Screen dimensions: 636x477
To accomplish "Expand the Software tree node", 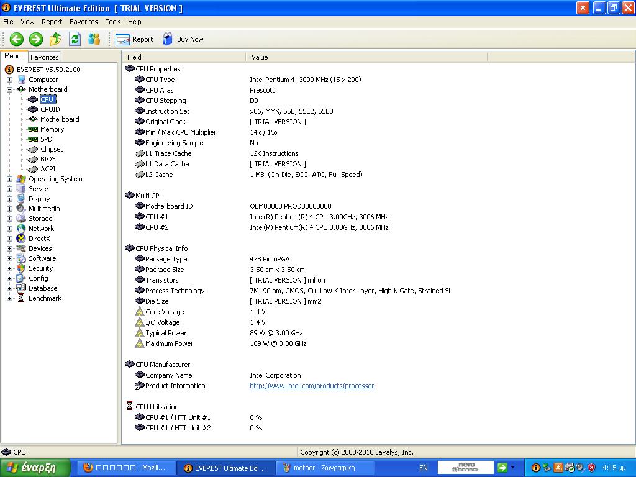I will point(9,258).
